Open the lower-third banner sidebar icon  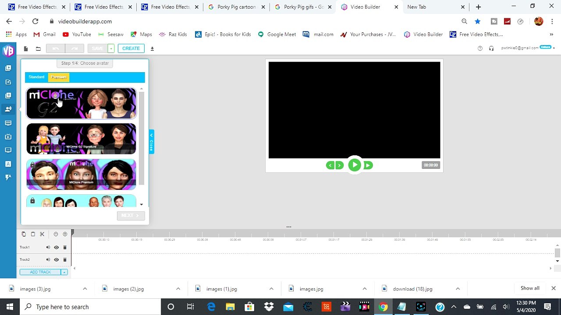point(8,150)
